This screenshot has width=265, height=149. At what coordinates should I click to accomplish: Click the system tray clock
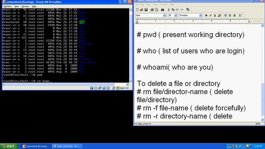click(258, 146)
